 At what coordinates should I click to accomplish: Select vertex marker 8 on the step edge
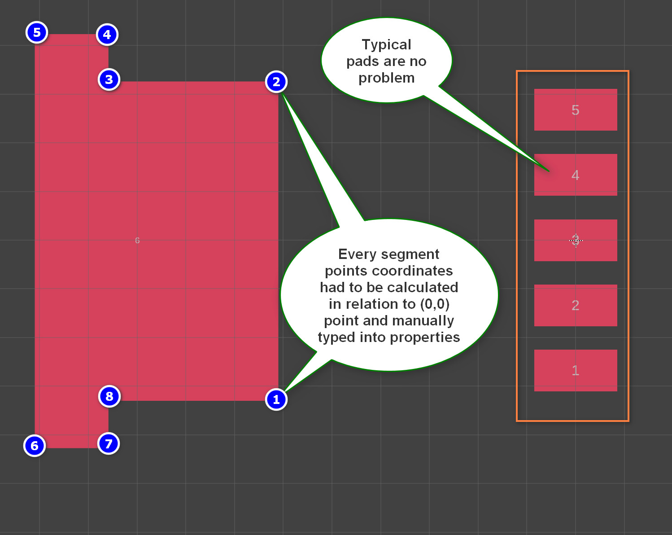tap(109, 397)
